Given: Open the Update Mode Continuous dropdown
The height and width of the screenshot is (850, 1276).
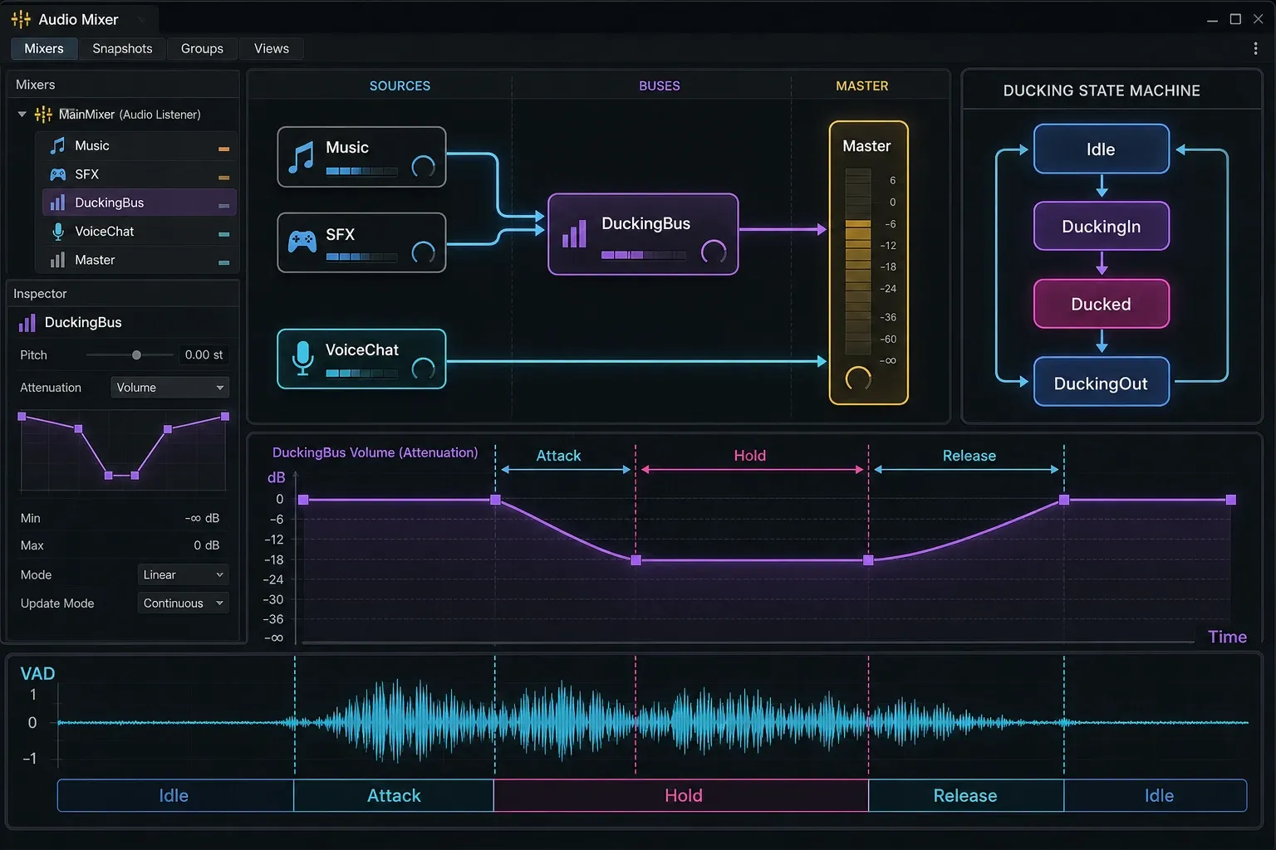Looking at the screenshot, I should pos(183,603).
